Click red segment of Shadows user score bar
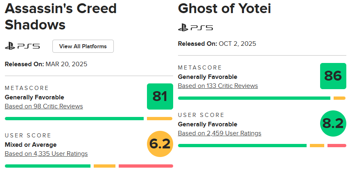350x175 pixels. click(x=146, y=166)
